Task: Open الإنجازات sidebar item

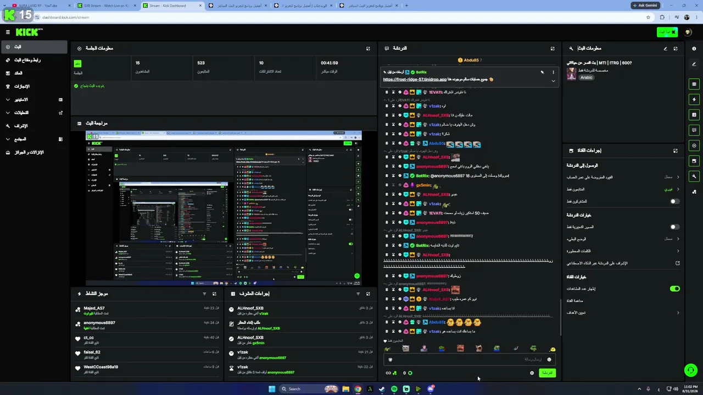Action: click(x=34, y=87)
